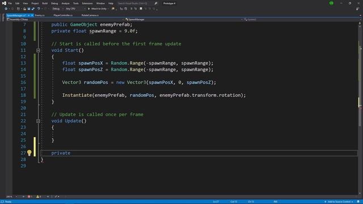Click the Live Share icon at top right
This screenshot has height=204, width=363.
pyautogui.click(x=358, y=9)
